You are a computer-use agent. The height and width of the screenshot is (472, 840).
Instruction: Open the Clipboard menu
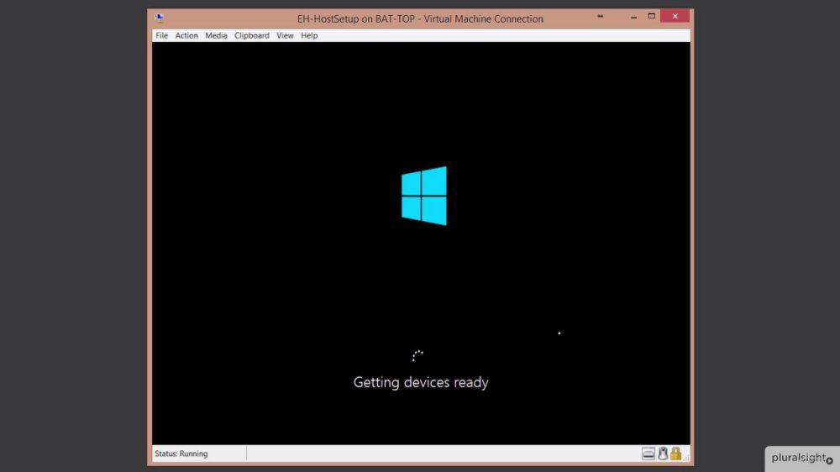click(252, 35)
